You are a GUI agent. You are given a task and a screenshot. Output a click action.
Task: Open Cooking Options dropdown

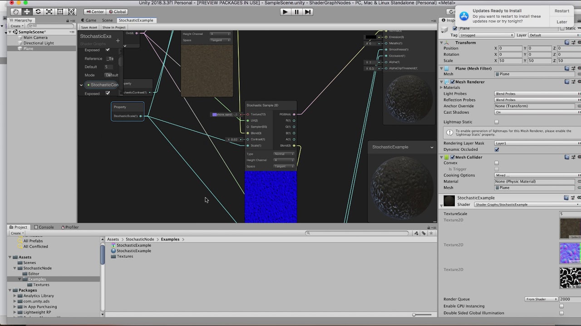click(x=537, y=175)
